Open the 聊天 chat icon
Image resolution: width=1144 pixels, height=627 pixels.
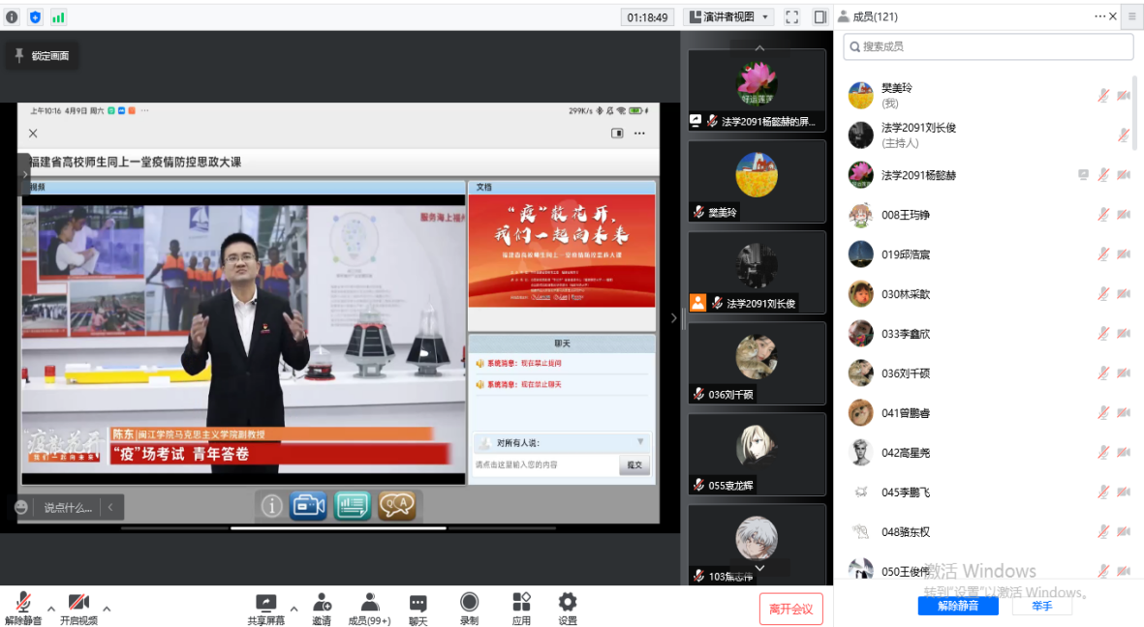pyautogui.click(x=417, y=603)
